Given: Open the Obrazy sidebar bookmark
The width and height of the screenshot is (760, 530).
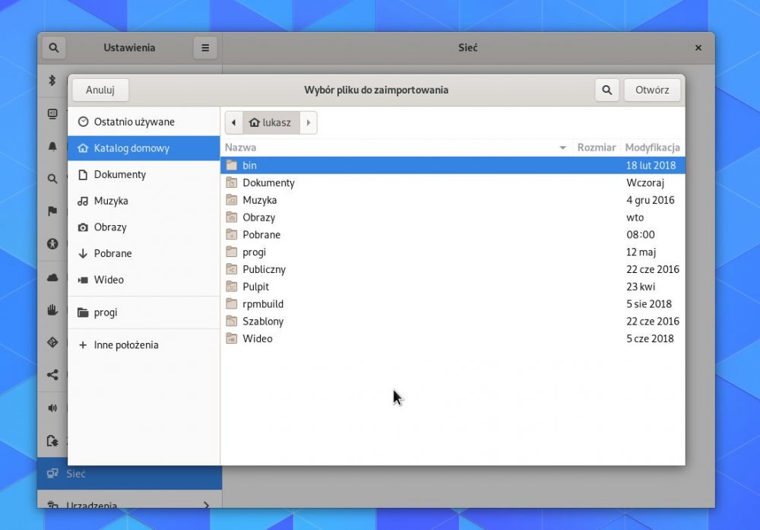Looking at the screenshot, I should pyautogui.click(x=144, y=227).
